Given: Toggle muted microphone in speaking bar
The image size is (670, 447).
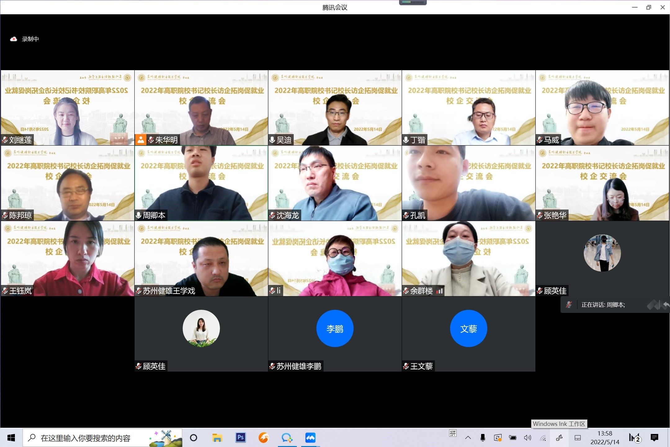Looking at the screenshot, I should click(569, 305).
